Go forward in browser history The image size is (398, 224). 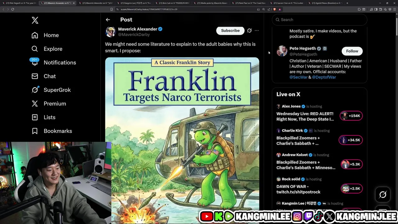[x=8, y=9]
